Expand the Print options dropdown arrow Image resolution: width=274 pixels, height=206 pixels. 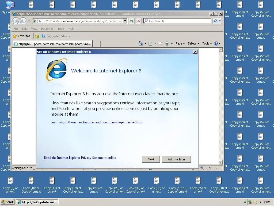coord(172,44)
